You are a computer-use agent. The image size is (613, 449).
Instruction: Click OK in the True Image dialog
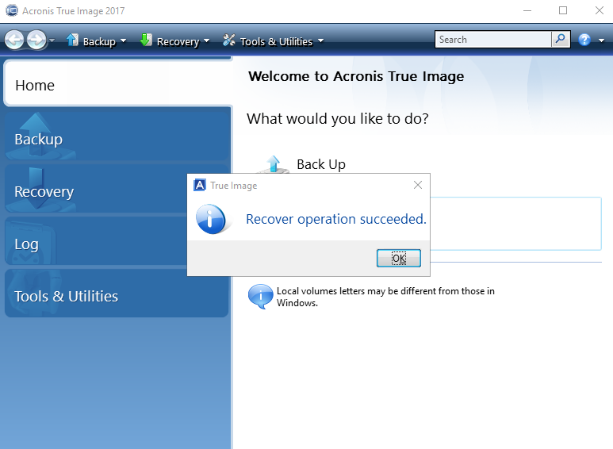pos(399,258)
